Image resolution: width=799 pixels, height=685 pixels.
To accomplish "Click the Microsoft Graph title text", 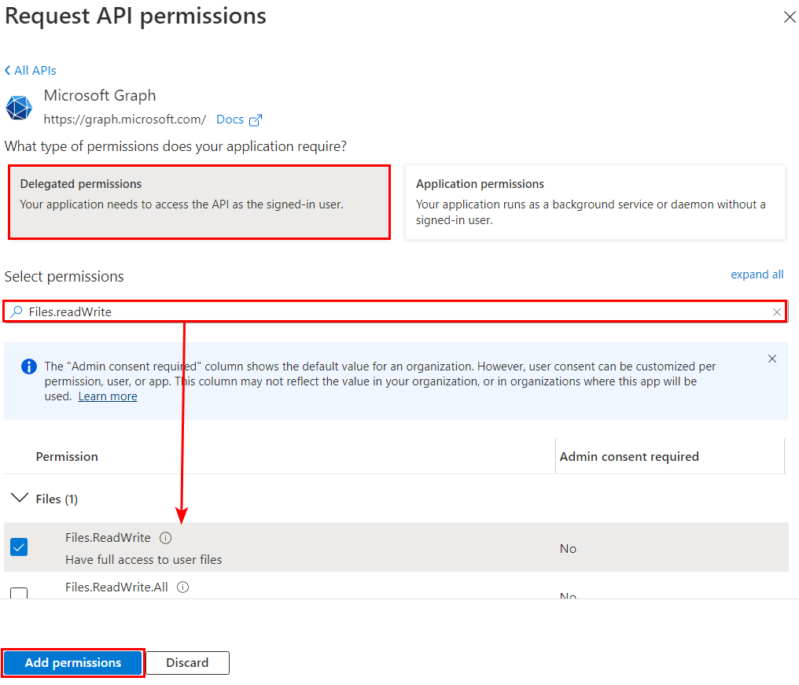I will (x=100, y=95).
